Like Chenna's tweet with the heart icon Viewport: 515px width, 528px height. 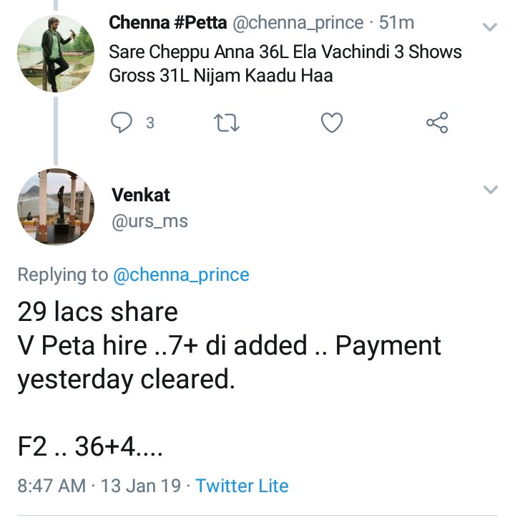tap(332, 123)
